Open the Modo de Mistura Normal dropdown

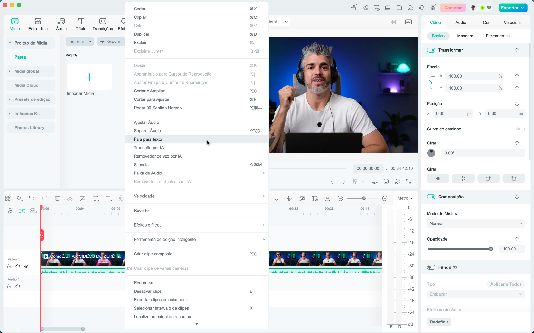(x=476, y=224)
